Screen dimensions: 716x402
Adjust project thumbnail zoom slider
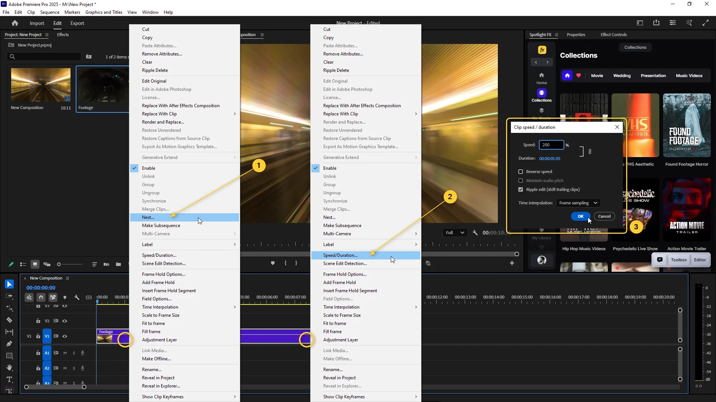(x=70, y=264)
